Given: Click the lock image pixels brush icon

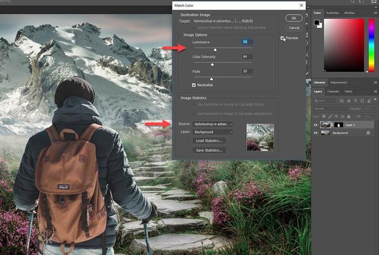Looking at the screenshot, I should click(330, 116).
